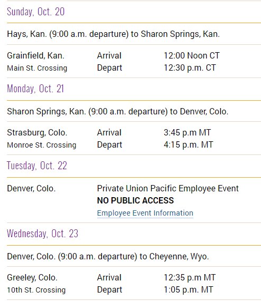Click the Grainfield, Kan. stop name
This screenshot has width=261, height=301.
point(35,56)
